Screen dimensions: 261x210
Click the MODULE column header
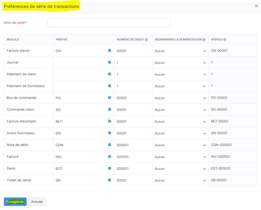(13, 39)
